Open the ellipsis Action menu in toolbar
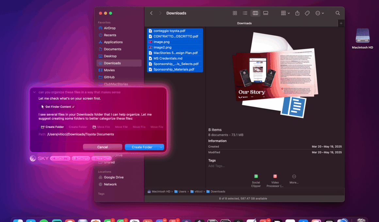This screenshot has width=379, height=222. (x=320, y=13)
